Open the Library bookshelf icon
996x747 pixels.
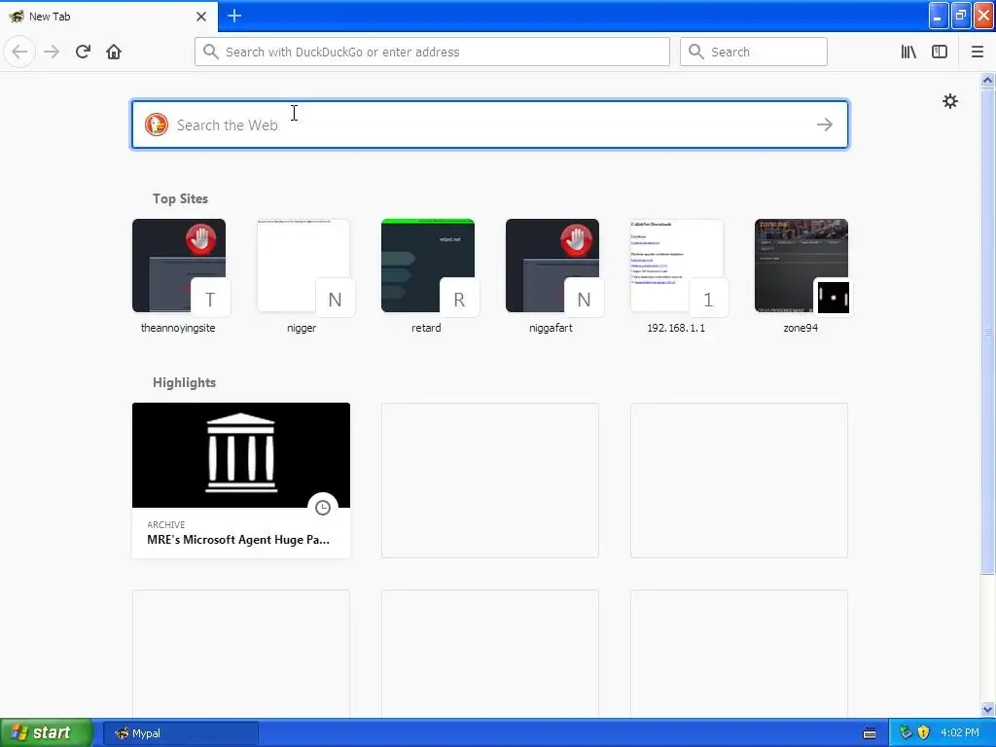point(908,52)
